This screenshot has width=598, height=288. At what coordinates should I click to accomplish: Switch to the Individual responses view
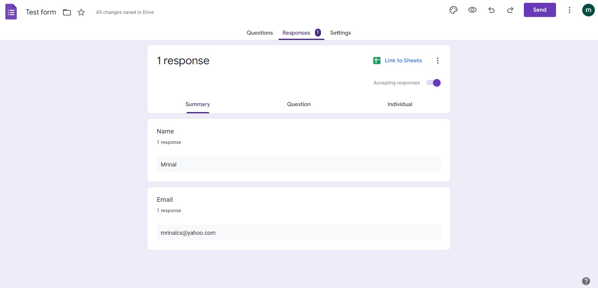tap(400, 104)
